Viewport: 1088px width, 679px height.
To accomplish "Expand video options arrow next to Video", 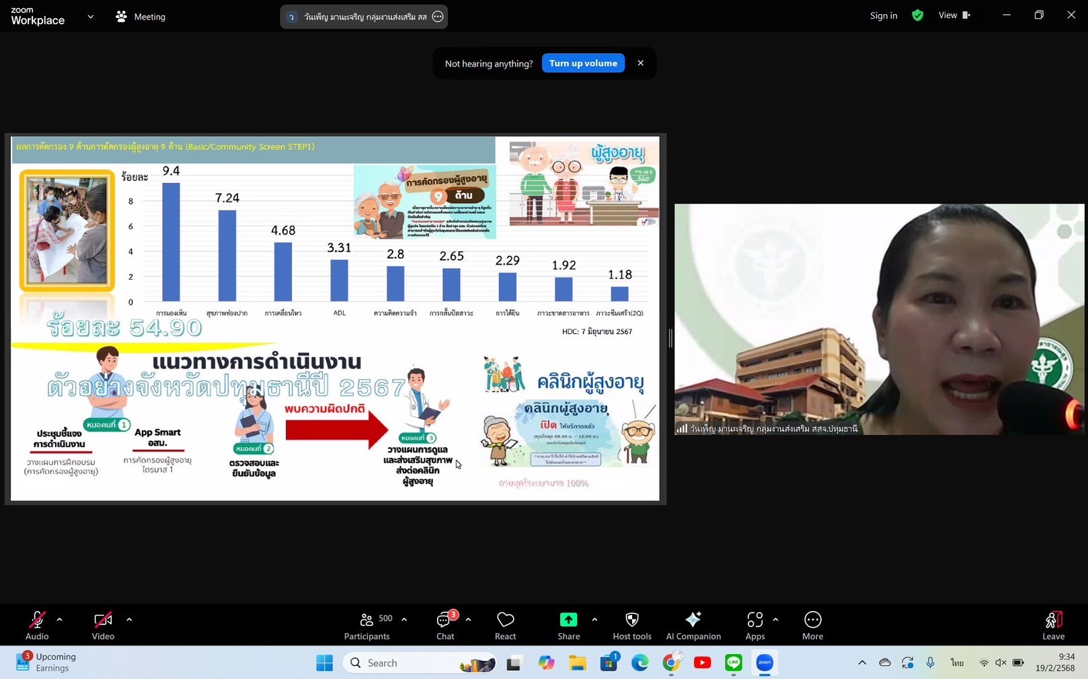I will click(129, 619).
